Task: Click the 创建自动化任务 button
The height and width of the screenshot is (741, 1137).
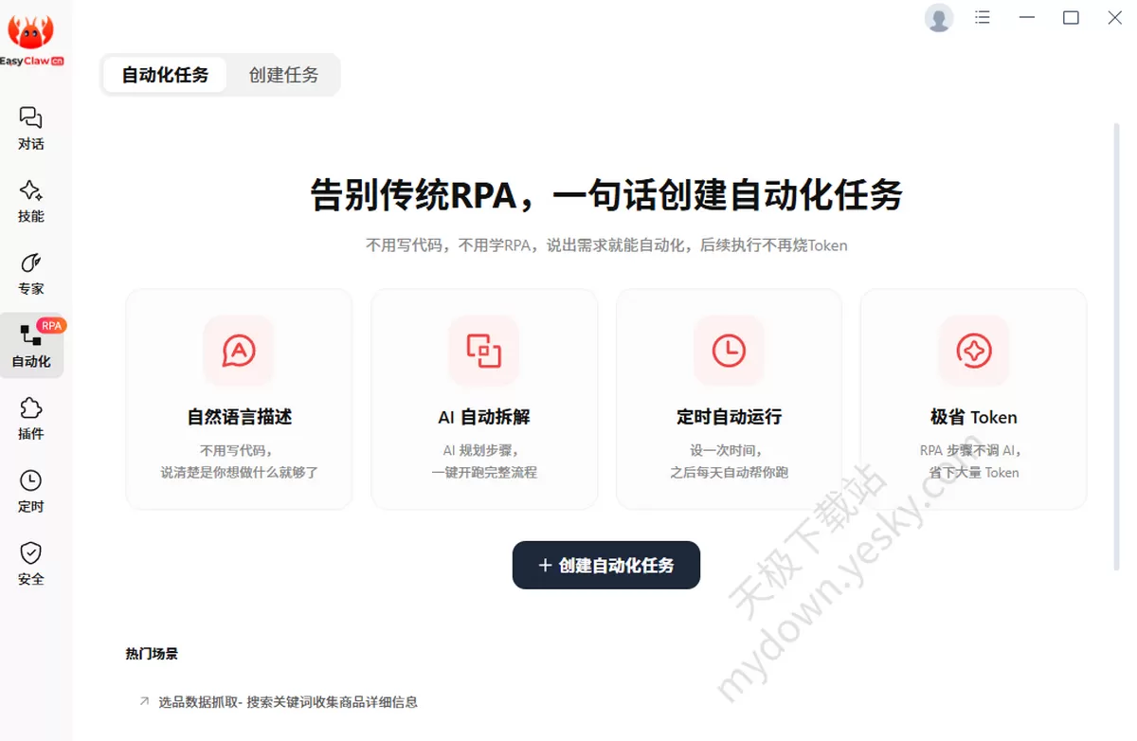Action: click(x=606, y=565)
